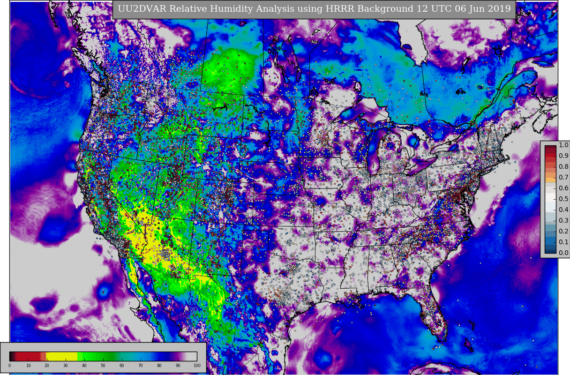Click the '0.1' label on the right colorbar
The width and height of the screenshot is (570, 375).
click(x=563, y=242)
